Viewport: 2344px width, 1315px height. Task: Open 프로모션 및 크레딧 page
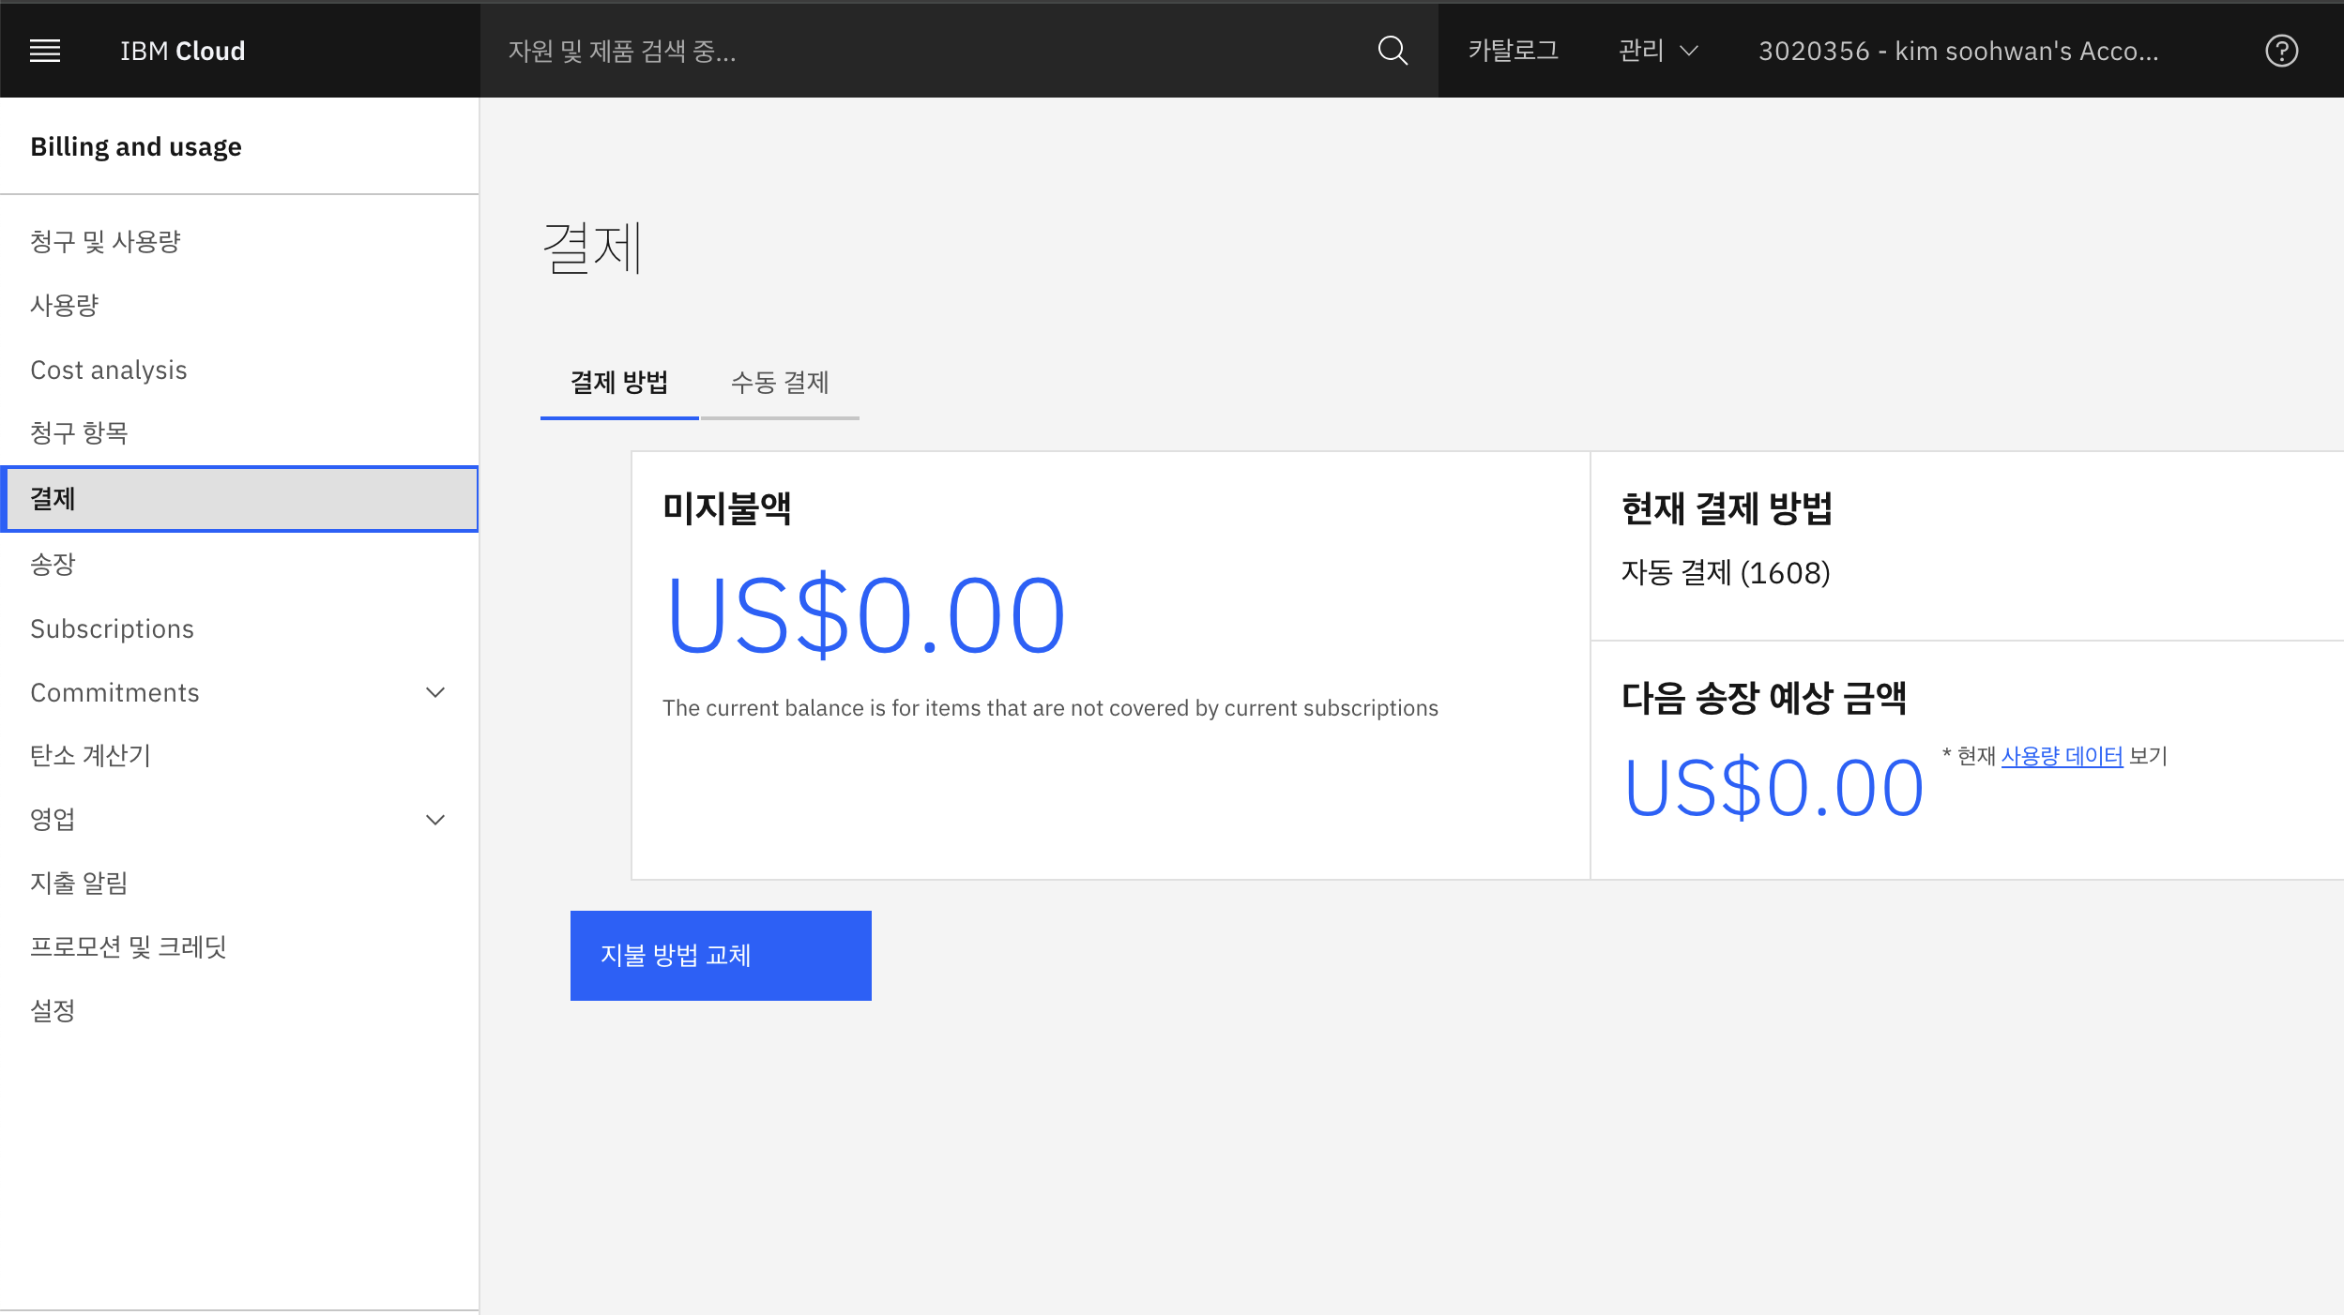pyautogui.click(x=129, y=946)
